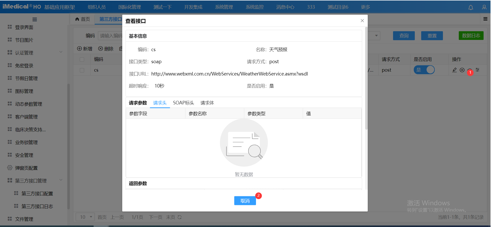
Task: Click the delete circle-x icon in cs row
Action: coord(462,70)
